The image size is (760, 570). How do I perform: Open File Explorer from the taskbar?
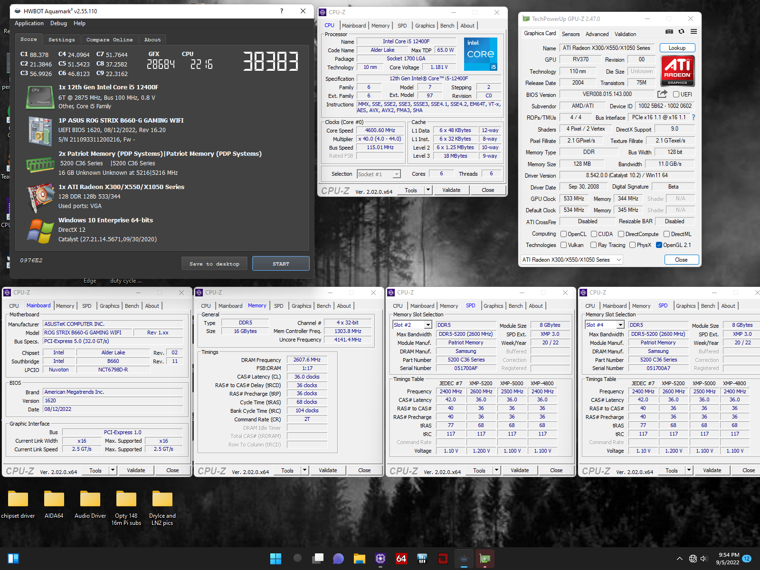pos(359,559)
